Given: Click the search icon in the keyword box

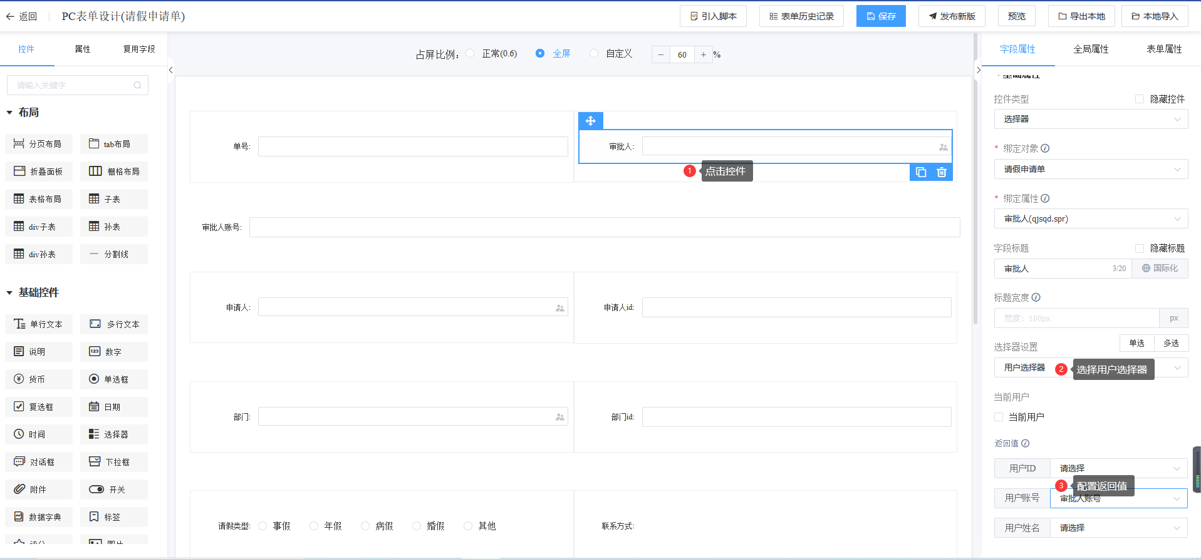Looking at the screenshot, I should pyautogui.click(x=137, y=85).
